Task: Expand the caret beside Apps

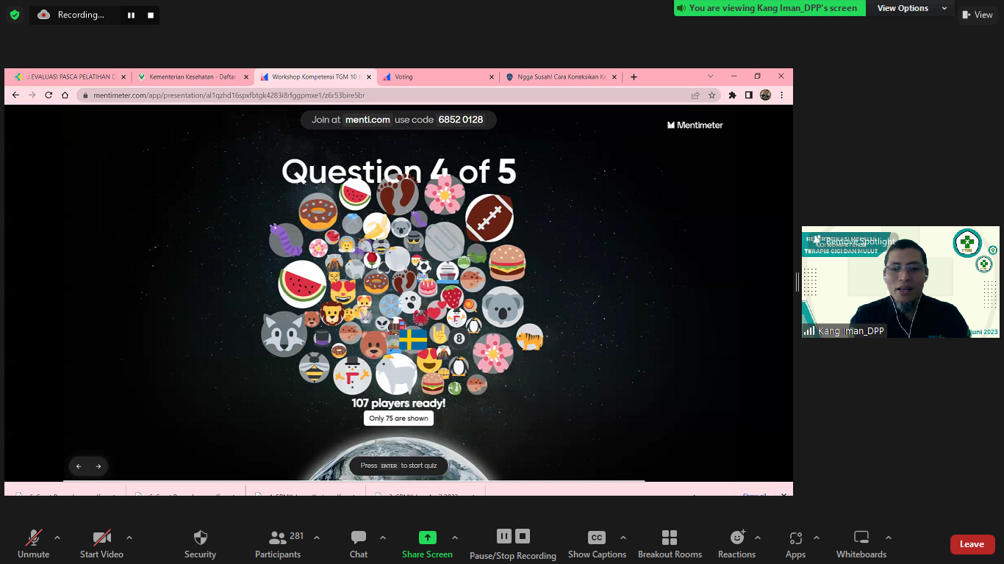Action: point(816,538)
